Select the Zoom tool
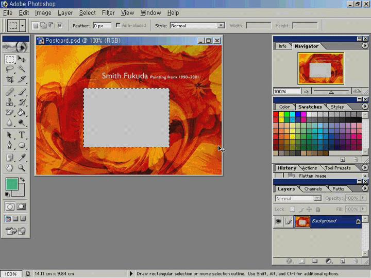Screen dimensions: 371x278 click(x=22, y=168)
